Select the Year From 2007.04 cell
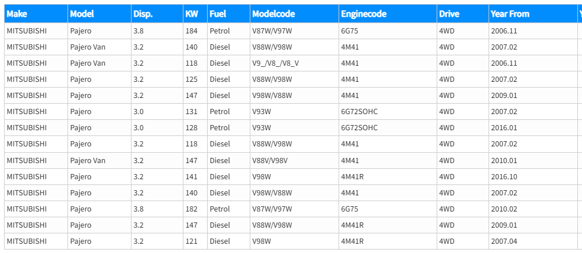 tap(533, 241)
